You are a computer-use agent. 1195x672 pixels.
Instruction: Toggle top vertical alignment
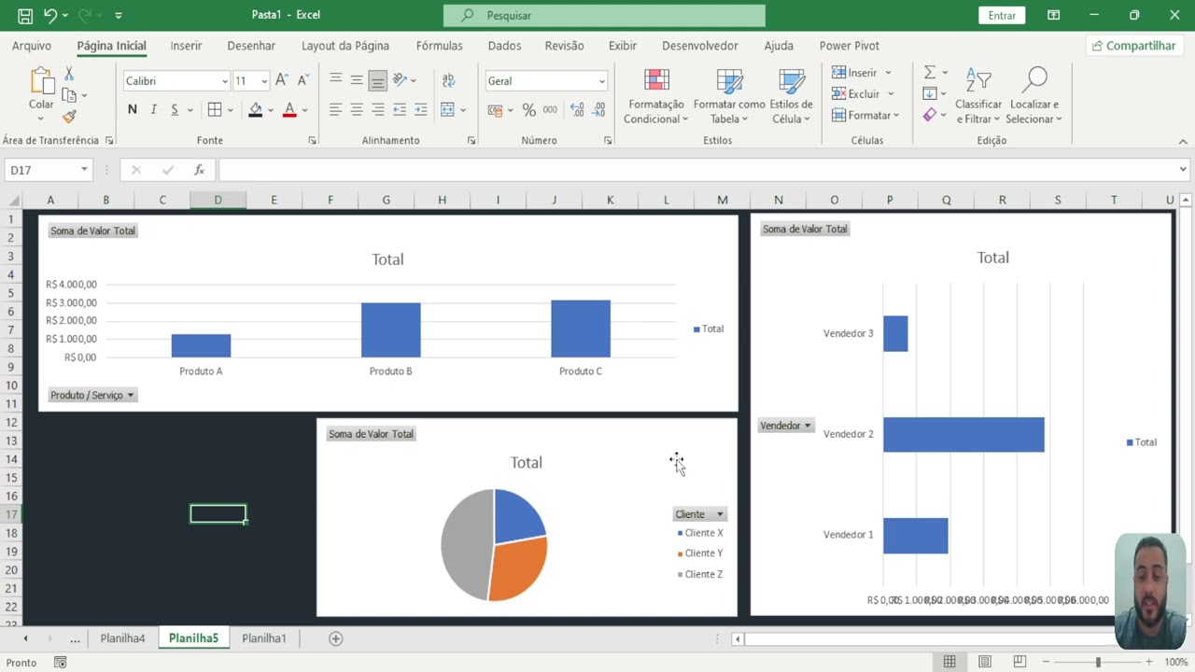pyautogui.click(x=335, y=80)
